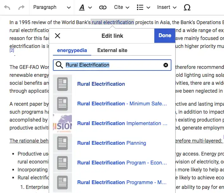
Task: Click the redo arrow icon
Action: 21,7
